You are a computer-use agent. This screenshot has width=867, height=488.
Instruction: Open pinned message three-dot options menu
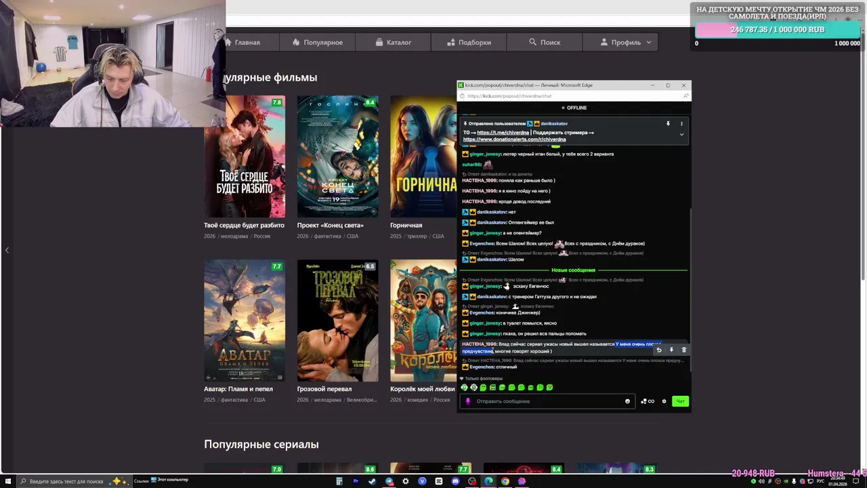click(x=681, y=123)
